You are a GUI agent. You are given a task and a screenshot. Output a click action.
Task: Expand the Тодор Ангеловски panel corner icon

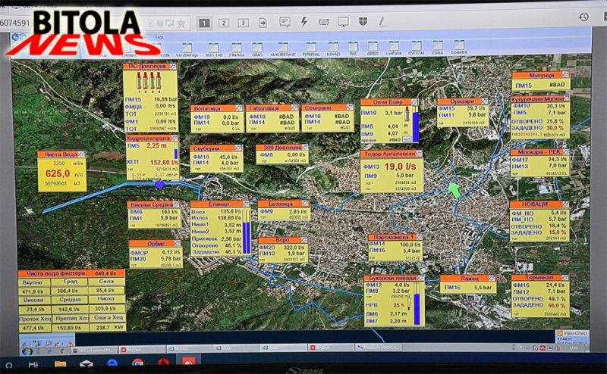419,154
